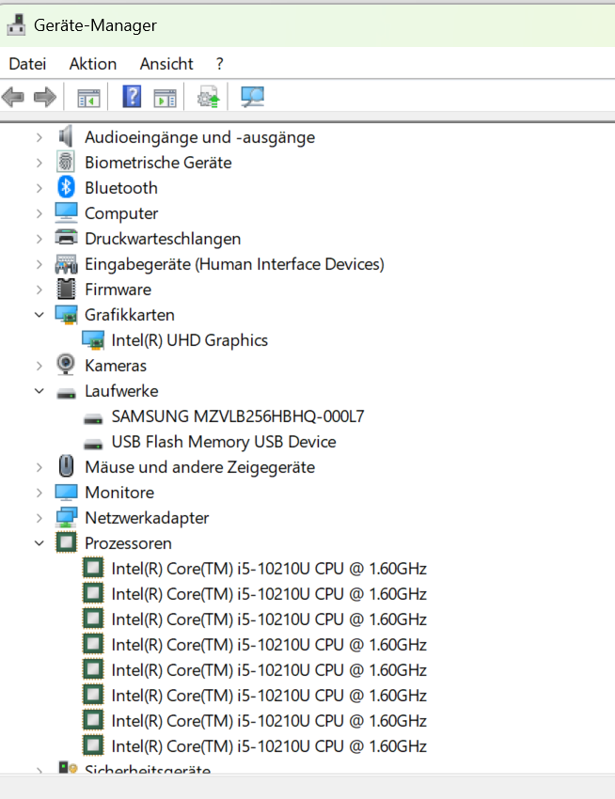Expand the Audioeingänge und -ausgänge node

pos(39,137)
